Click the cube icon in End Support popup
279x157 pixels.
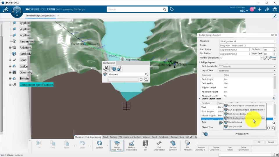(113, 69)
